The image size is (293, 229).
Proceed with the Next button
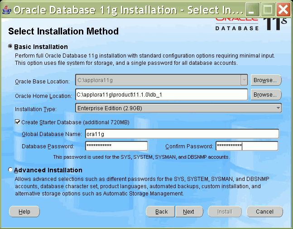point(188,212)
